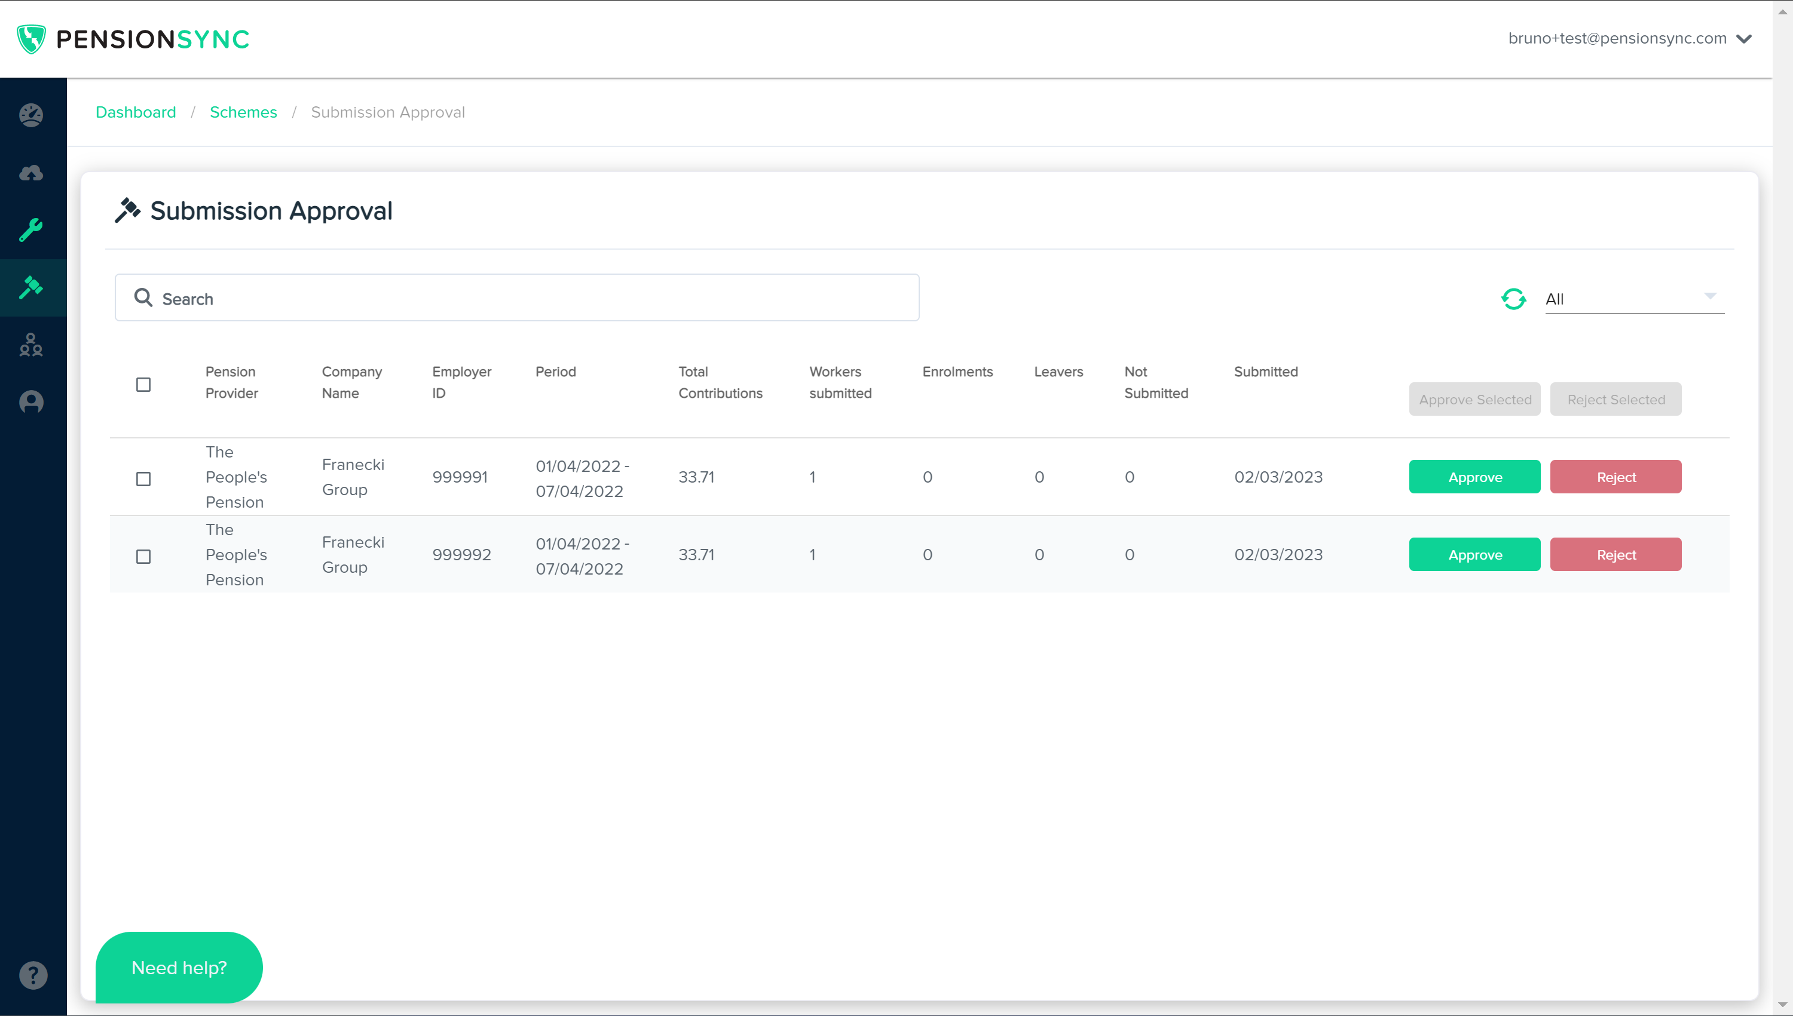Open the users group sidebar icon
Viewport: 1793px width, 1016px height.
click(32, 345)
